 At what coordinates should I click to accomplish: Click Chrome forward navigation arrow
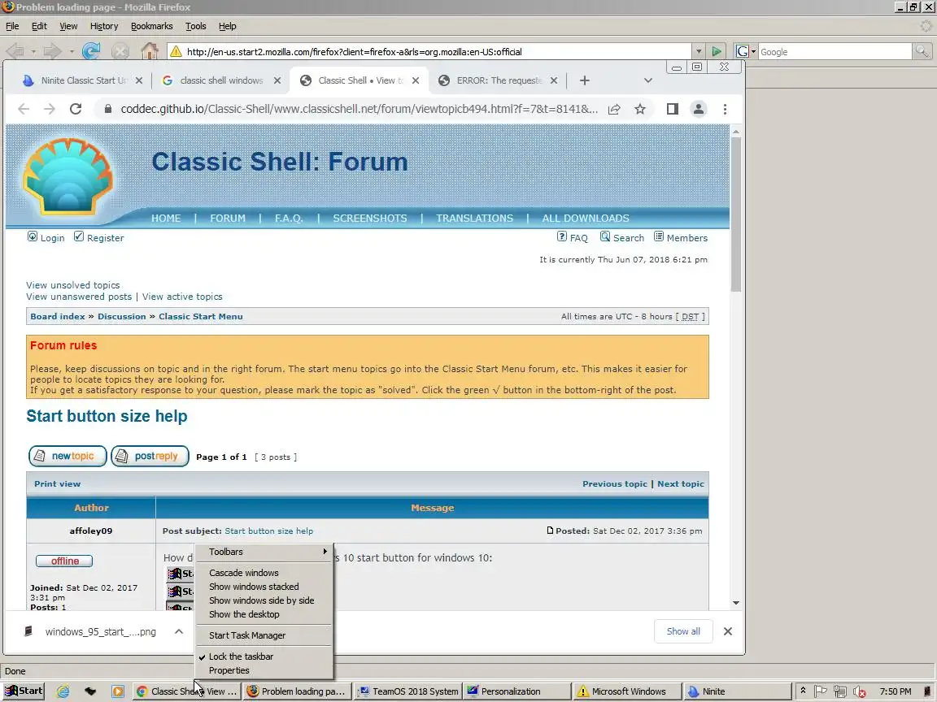click(50, 109)
